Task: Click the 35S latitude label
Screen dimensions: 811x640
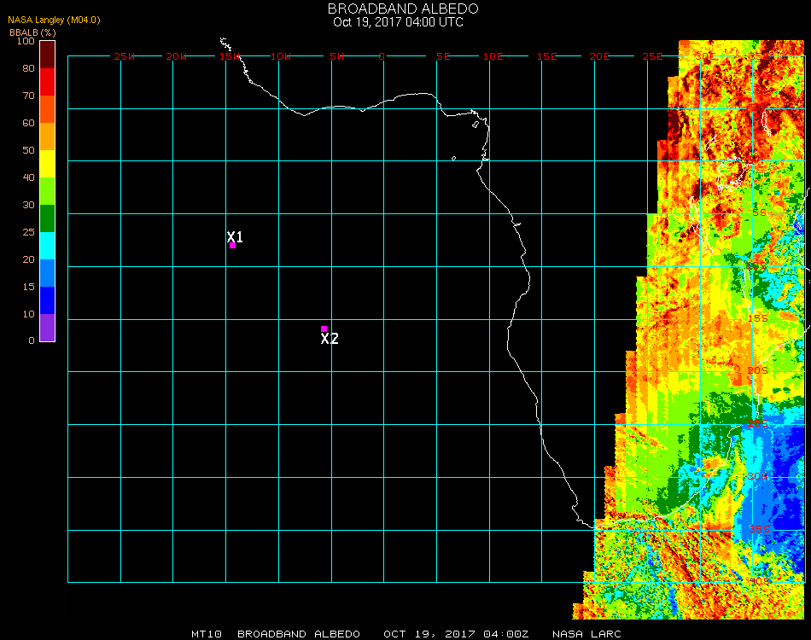Action: point(759,529)
